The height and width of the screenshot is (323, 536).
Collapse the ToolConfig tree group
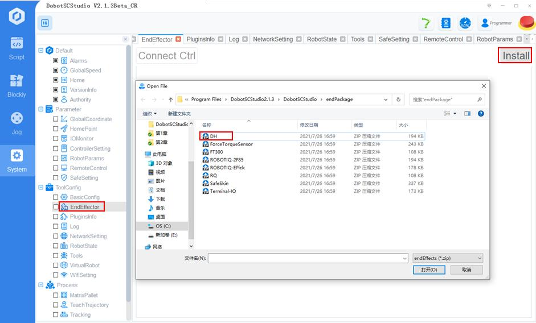(x=40, y=188)
